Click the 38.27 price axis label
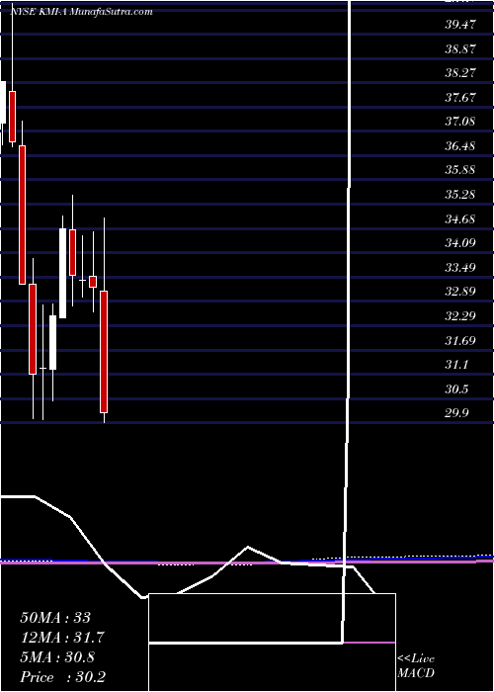Viewport: 494px width, 692px height. (460, 73)
